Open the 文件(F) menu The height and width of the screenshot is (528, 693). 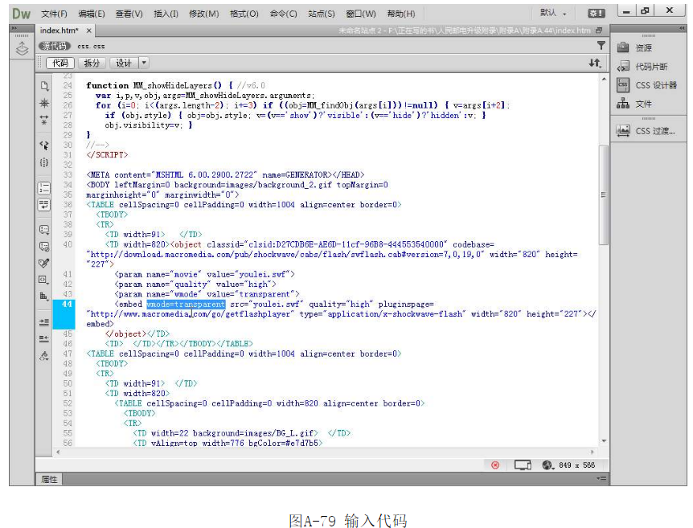click(x=54, y=14)
